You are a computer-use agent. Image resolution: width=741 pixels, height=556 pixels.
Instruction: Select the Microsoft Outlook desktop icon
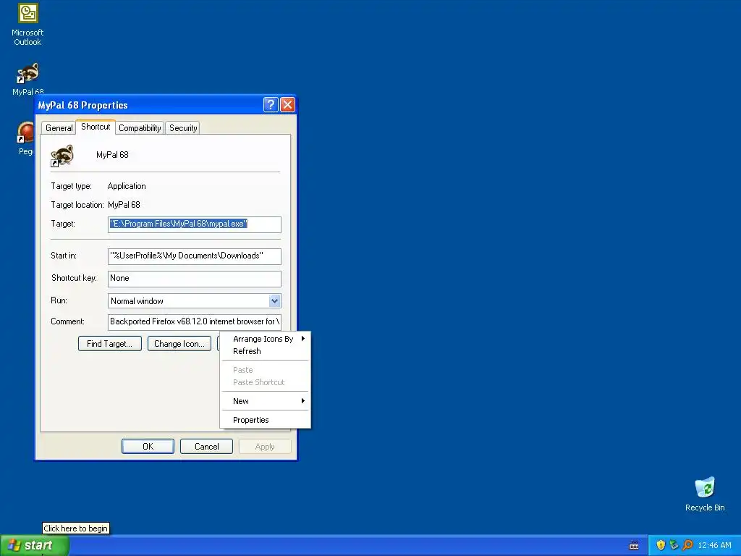click(27, 25)
